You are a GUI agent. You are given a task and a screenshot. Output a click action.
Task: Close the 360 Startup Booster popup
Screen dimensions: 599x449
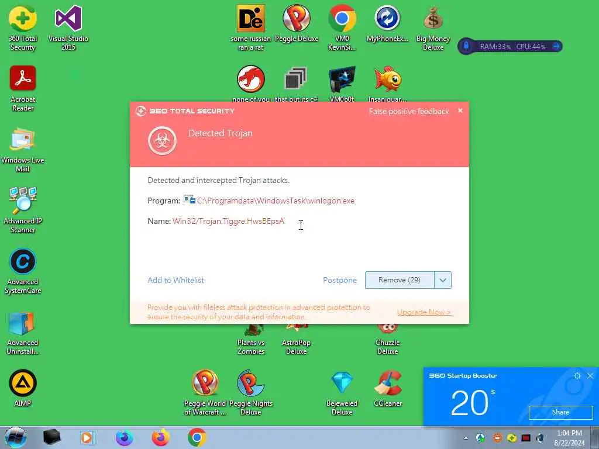pyautogui.click(x=590, y=376)
